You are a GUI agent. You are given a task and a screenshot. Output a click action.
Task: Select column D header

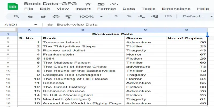pyautogui.click(x=187, y=30)
